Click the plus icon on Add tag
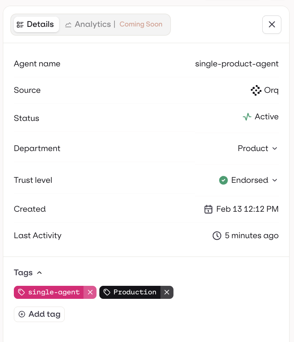 pos(22,314)
